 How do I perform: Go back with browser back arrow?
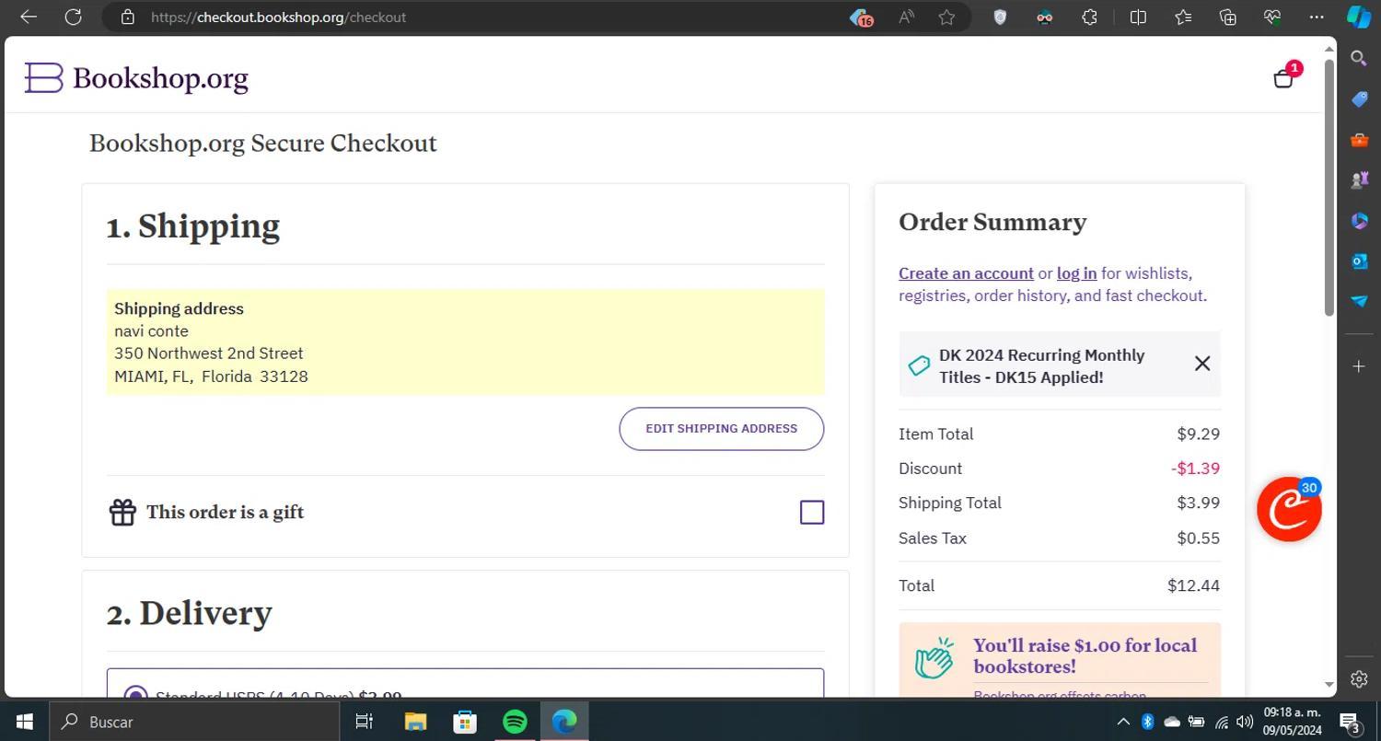pyautogui.click(x=29, y=17)
